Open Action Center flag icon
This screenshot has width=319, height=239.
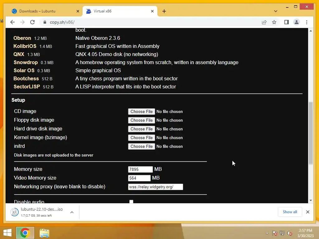pos(274,233)
